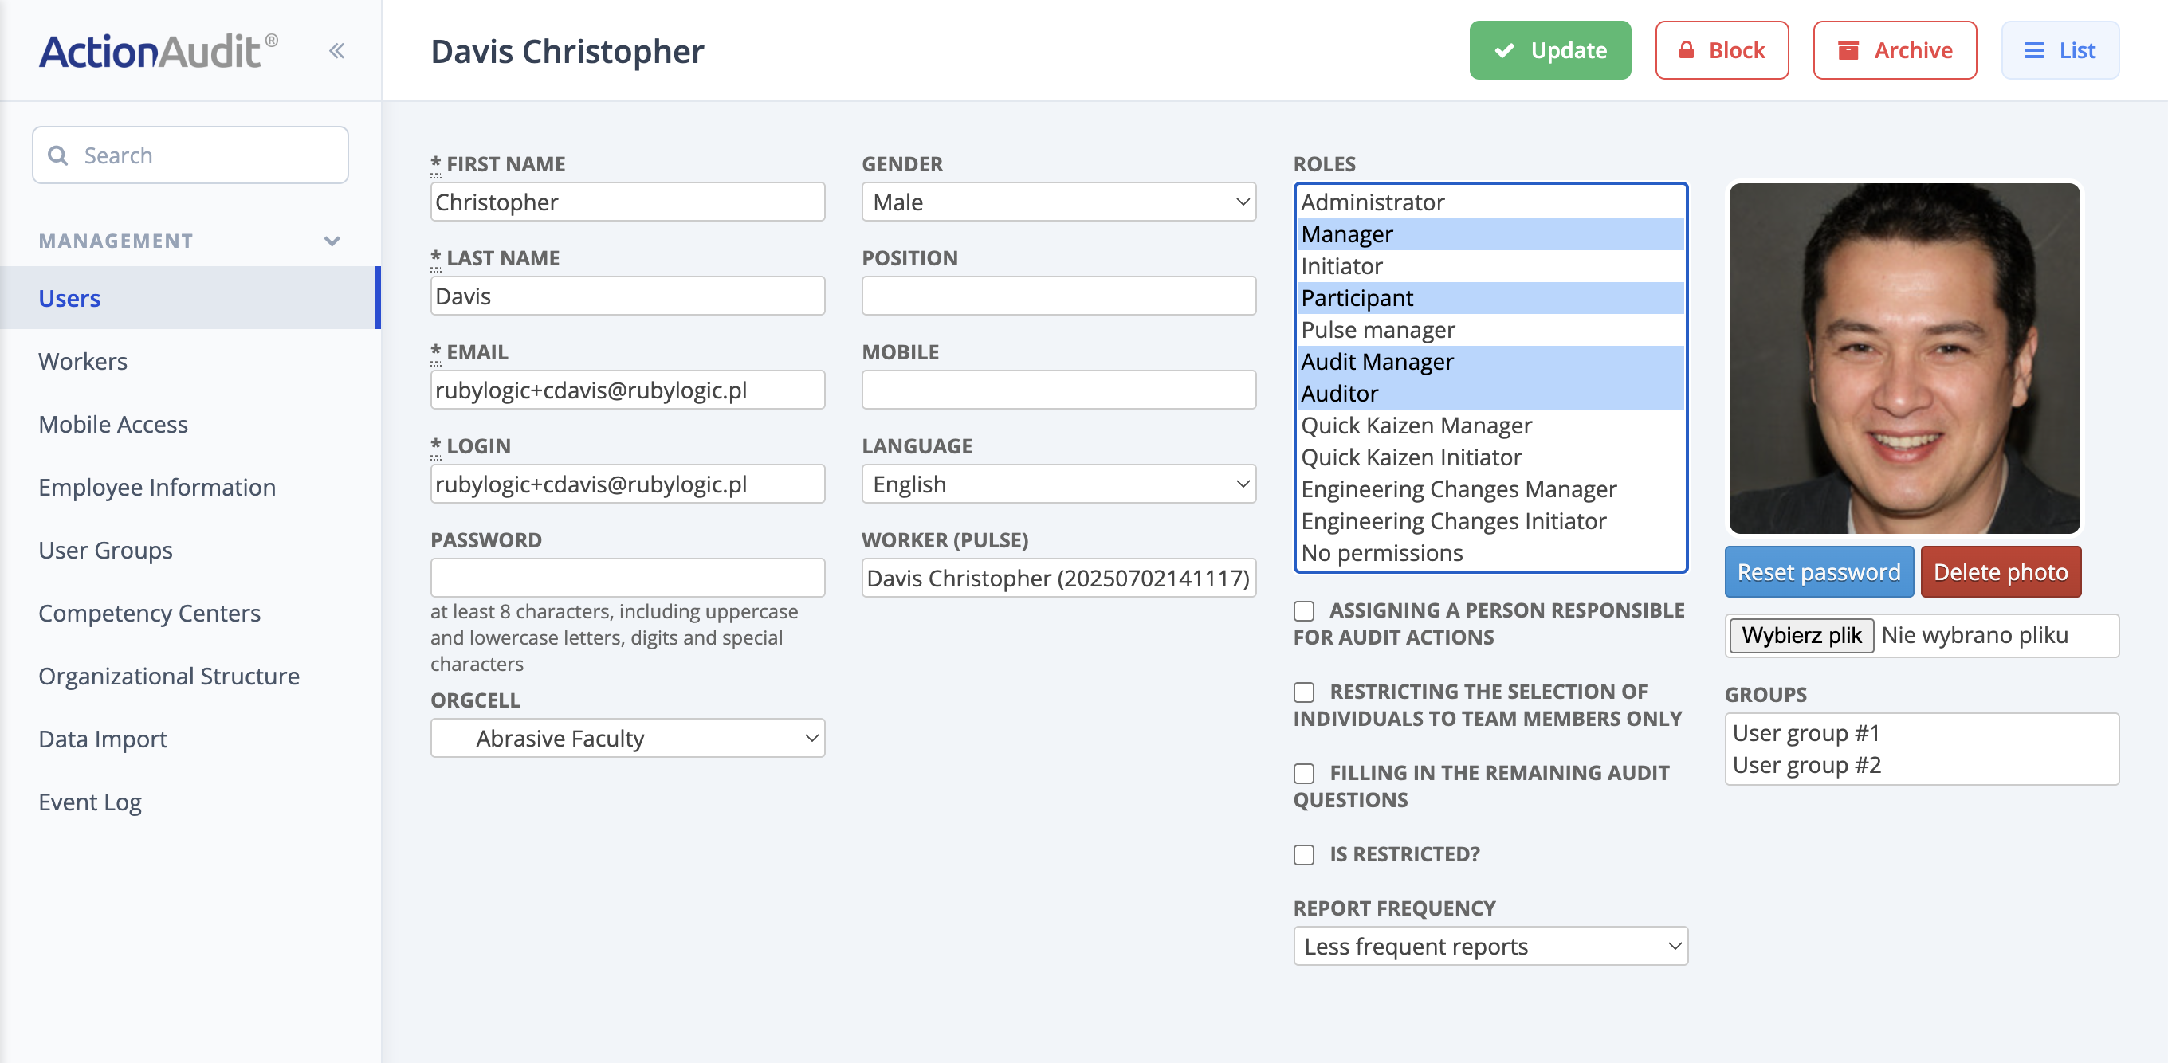
Task: Switch to the Workers section
Action: (x=81, y=361)
